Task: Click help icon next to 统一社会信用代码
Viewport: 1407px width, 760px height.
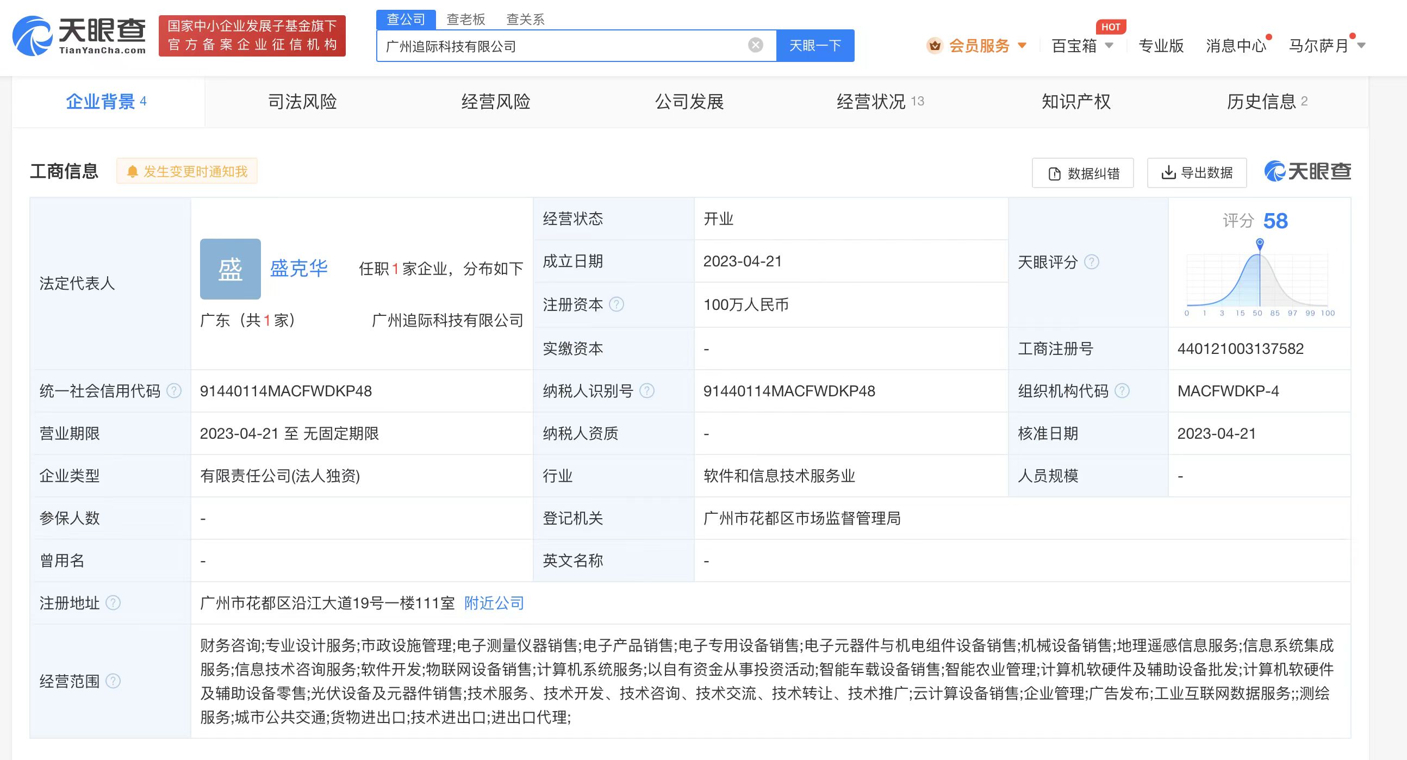Action: click(x=173, y=391)
